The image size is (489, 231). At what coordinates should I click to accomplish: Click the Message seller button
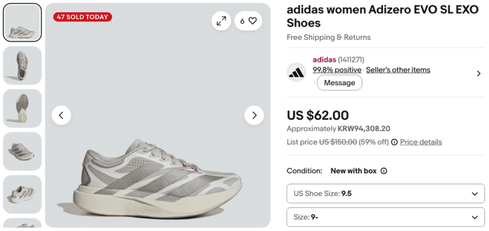pyautogui.click(x=340, y=83)
